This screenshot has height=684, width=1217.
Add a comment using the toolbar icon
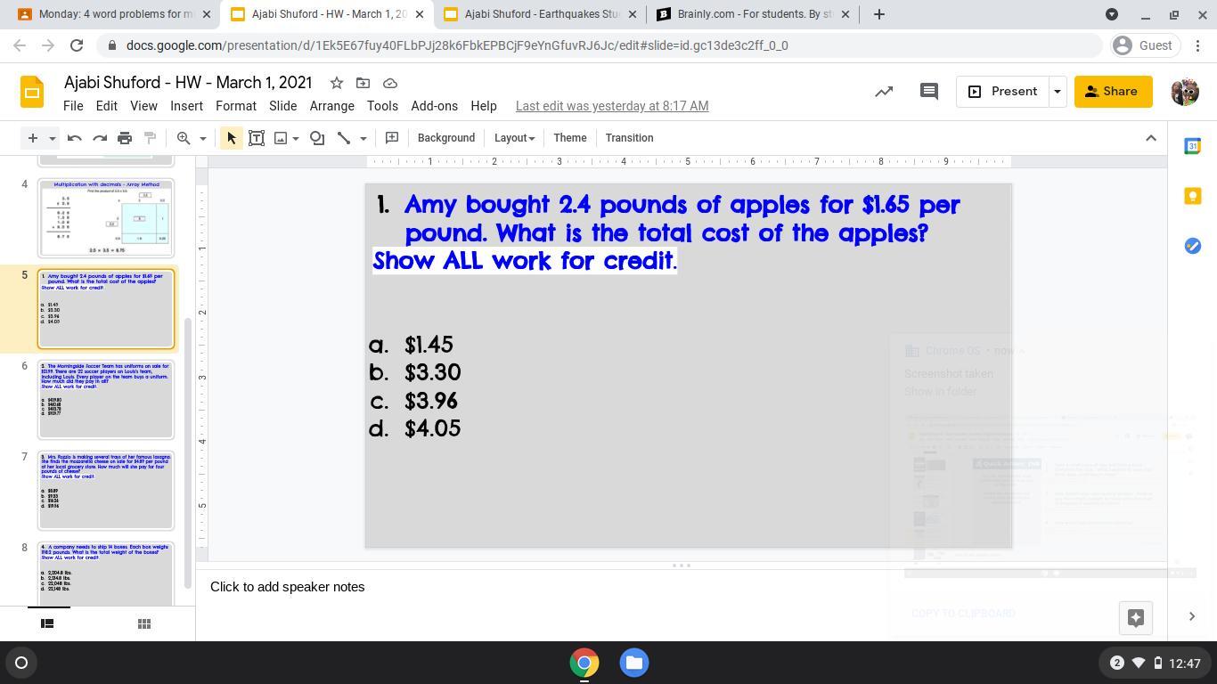pos(392,138)
